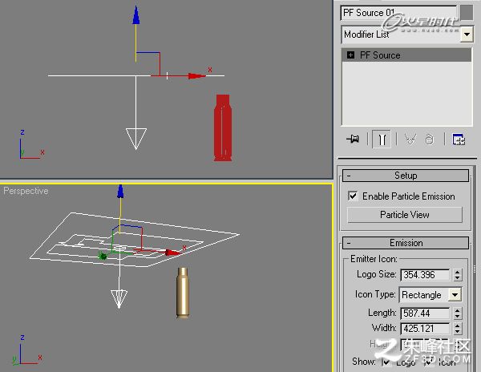Click PF Source emitter arrow in top viewport
The image size is (481, 372).
[136, 139]
